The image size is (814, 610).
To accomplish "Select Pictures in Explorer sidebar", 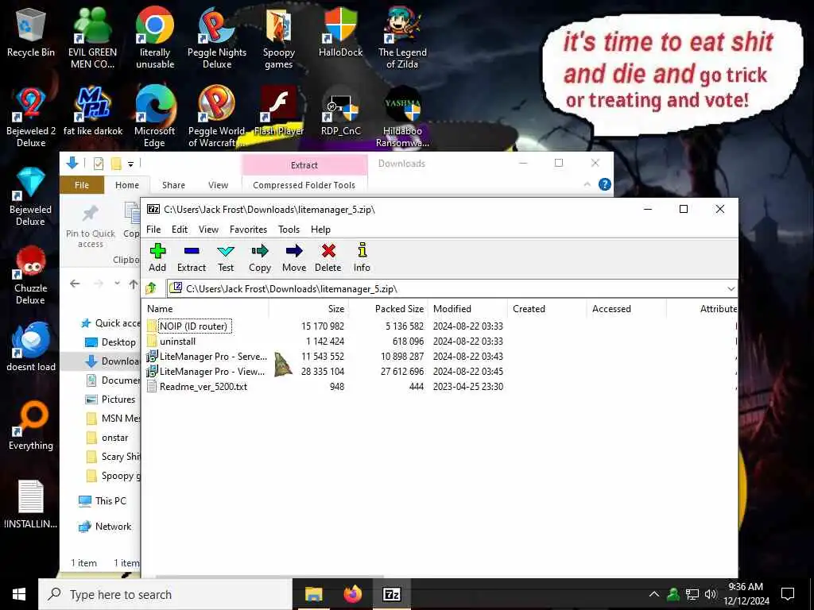I will [111, 400].
